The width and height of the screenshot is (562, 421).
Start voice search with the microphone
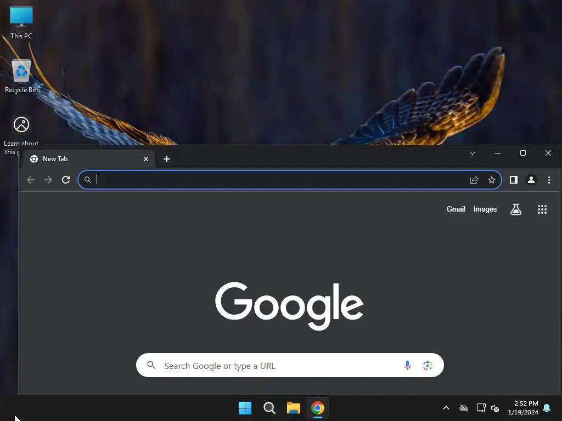point(407,365)
